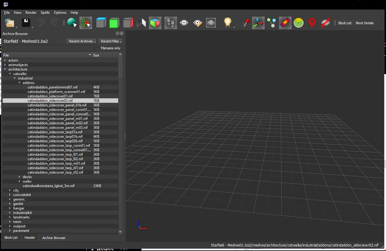Open the Render menu
The height and width of the screenshot is (251, 386).
click(x=31, y=13)
